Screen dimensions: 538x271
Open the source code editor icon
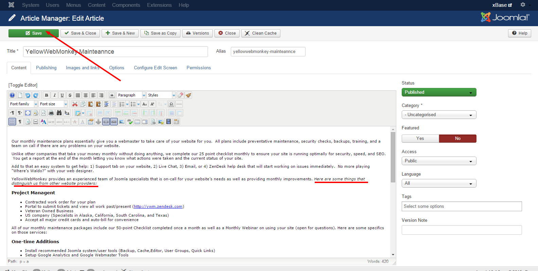(x=44, y=113)
